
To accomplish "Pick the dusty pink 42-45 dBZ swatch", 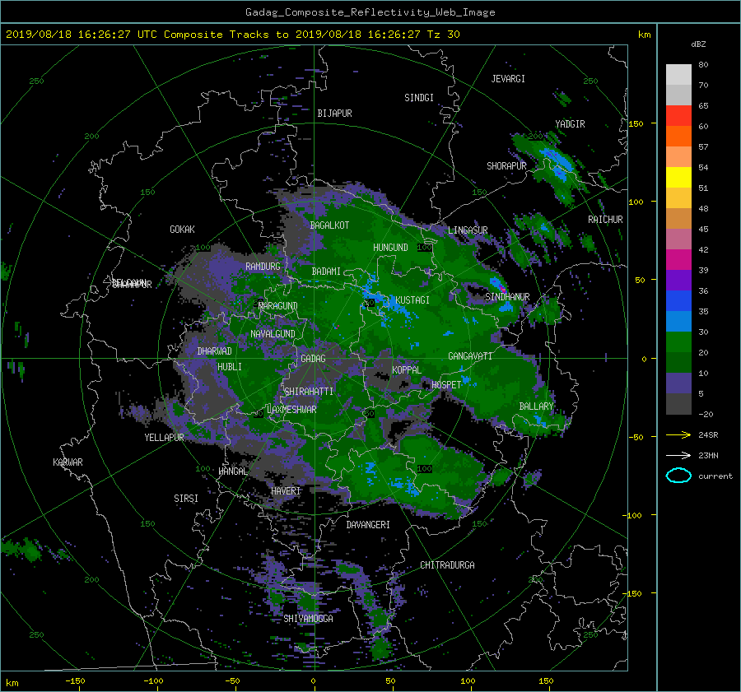I will 678,239.
